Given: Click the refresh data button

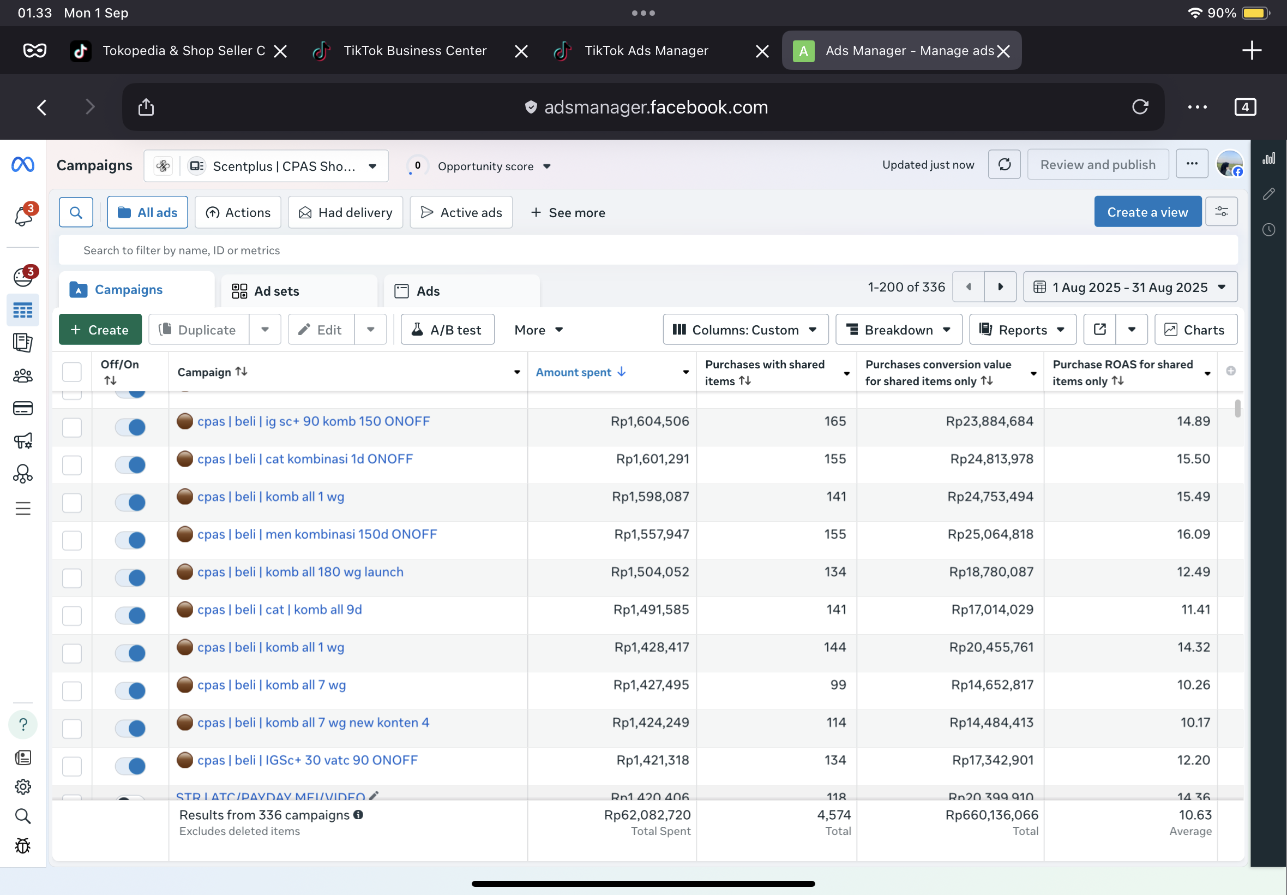Looking at the screenshot, I should (x=1004, y=165).
